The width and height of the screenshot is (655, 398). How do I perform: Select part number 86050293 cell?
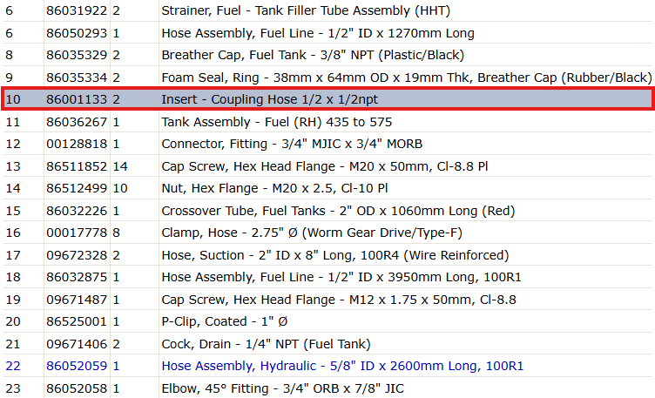(77, 33)
